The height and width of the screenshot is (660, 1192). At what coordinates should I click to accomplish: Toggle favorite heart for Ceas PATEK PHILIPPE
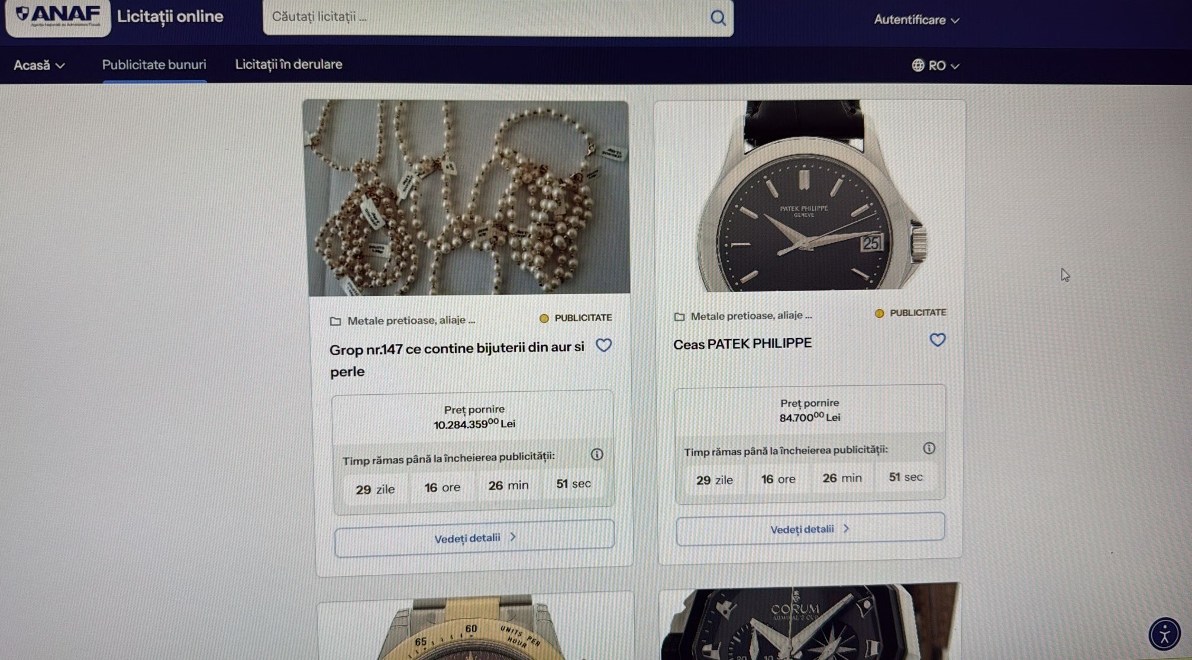pos(937,340)
